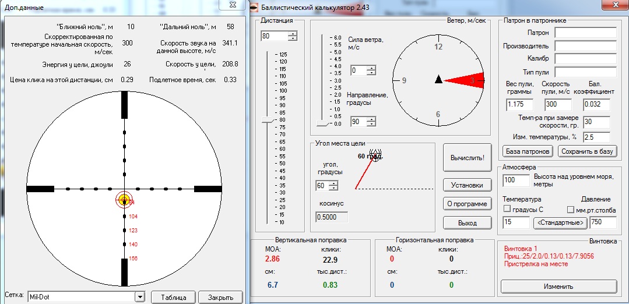629x304 pixels.
Task: Open the Сетка Mil-Dot dropdown
Action: [139, 297]
